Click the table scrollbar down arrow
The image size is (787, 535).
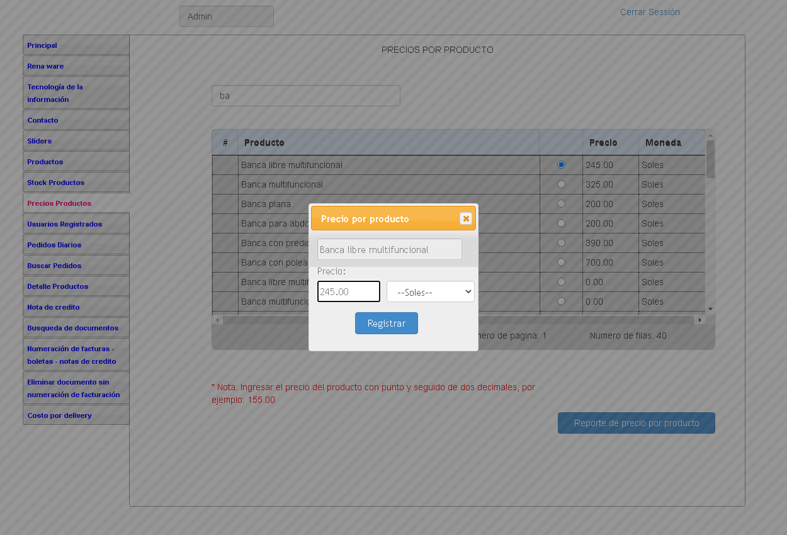[x=710, y=309]
